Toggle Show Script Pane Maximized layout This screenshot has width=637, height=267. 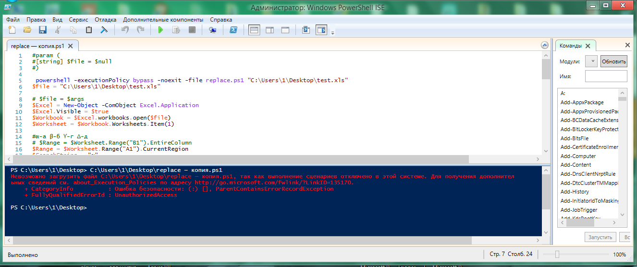(285, 30)
